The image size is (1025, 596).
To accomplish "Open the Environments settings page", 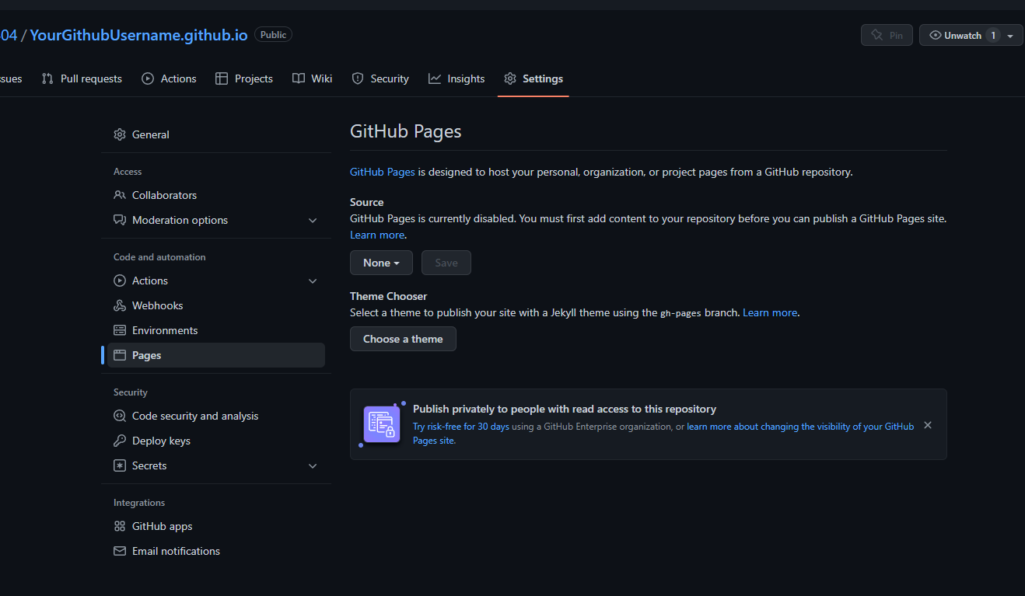I will click(x=216, y=330).
